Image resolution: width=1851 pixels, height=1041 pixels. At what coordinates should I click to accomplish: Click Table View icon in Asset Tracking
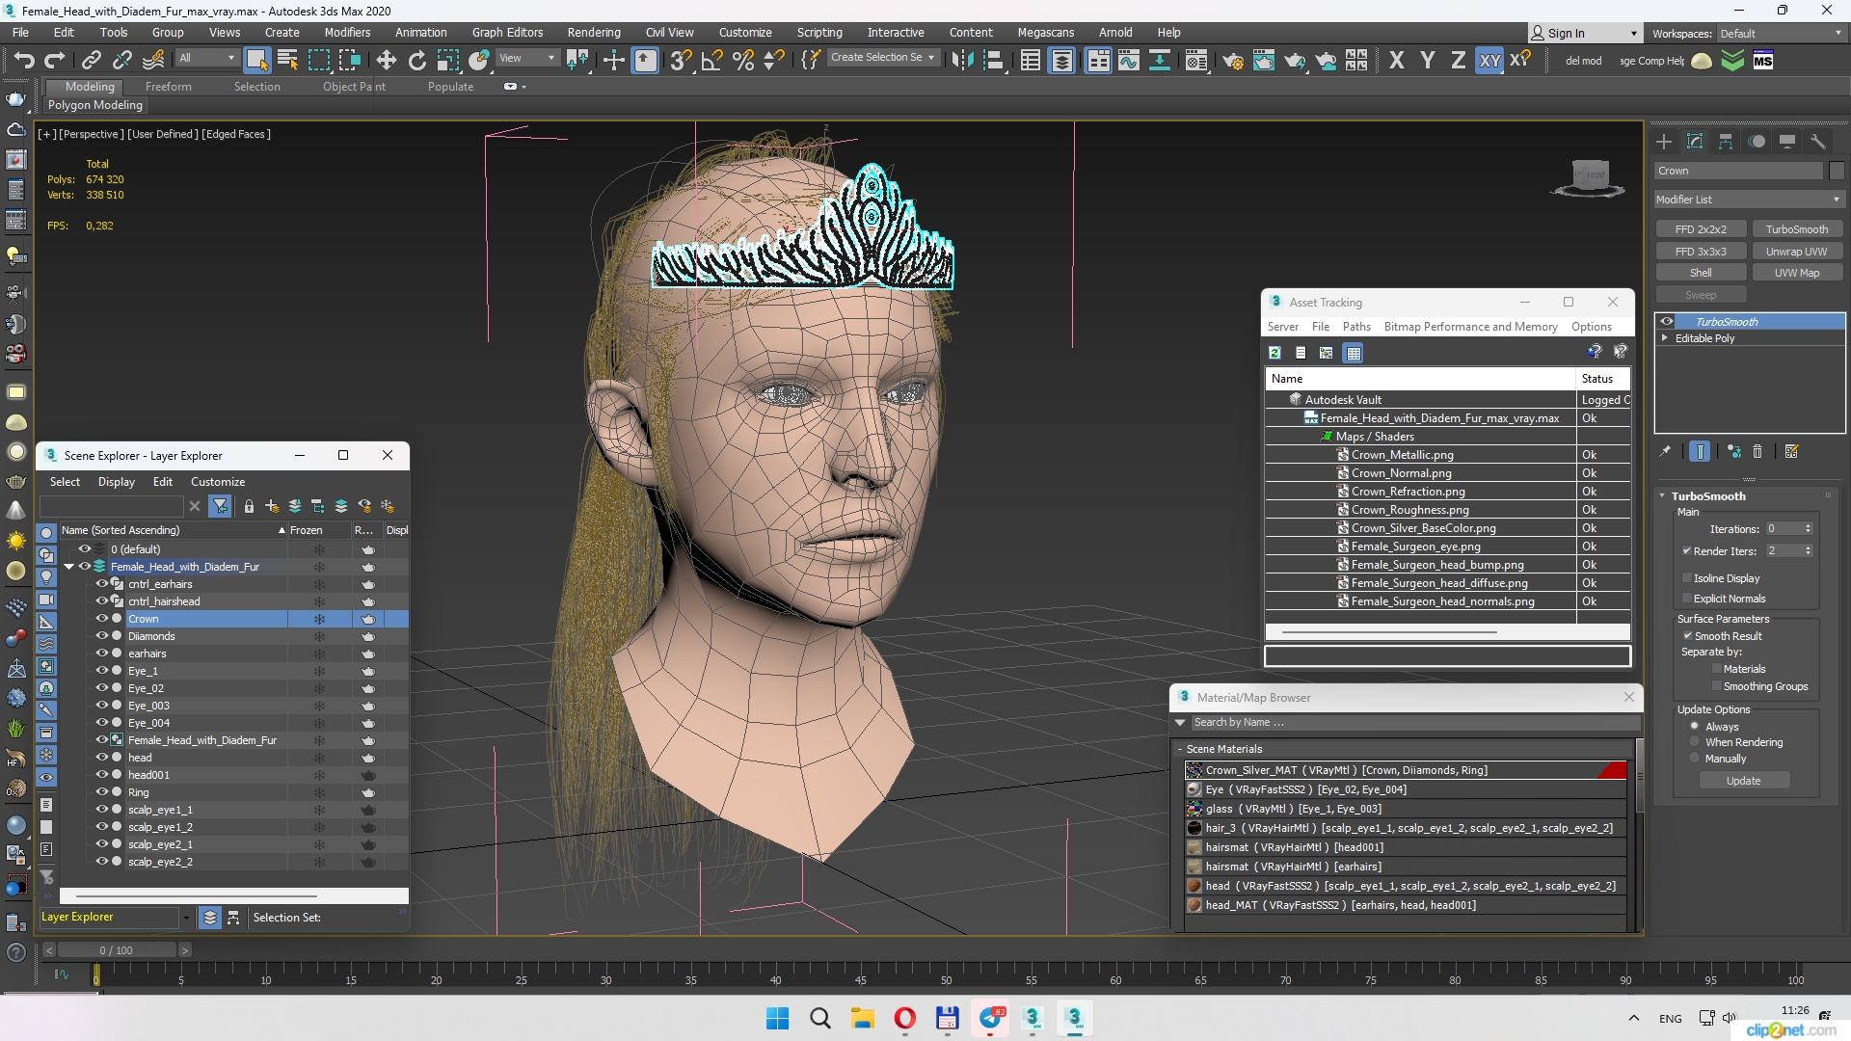point(1354,353)
